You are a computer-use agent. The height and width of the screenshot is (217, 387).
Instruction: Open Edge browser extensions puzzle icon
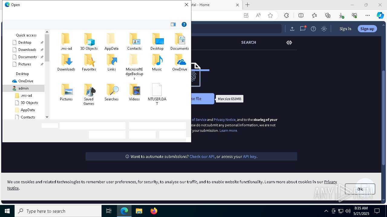(286, 15)
